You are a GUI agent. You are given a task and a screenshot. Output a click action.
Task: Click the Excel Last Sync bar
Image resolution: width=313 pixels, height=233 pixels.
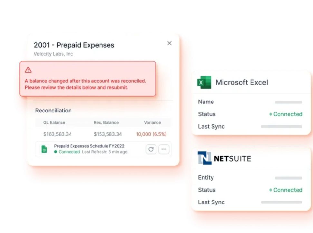281,127
